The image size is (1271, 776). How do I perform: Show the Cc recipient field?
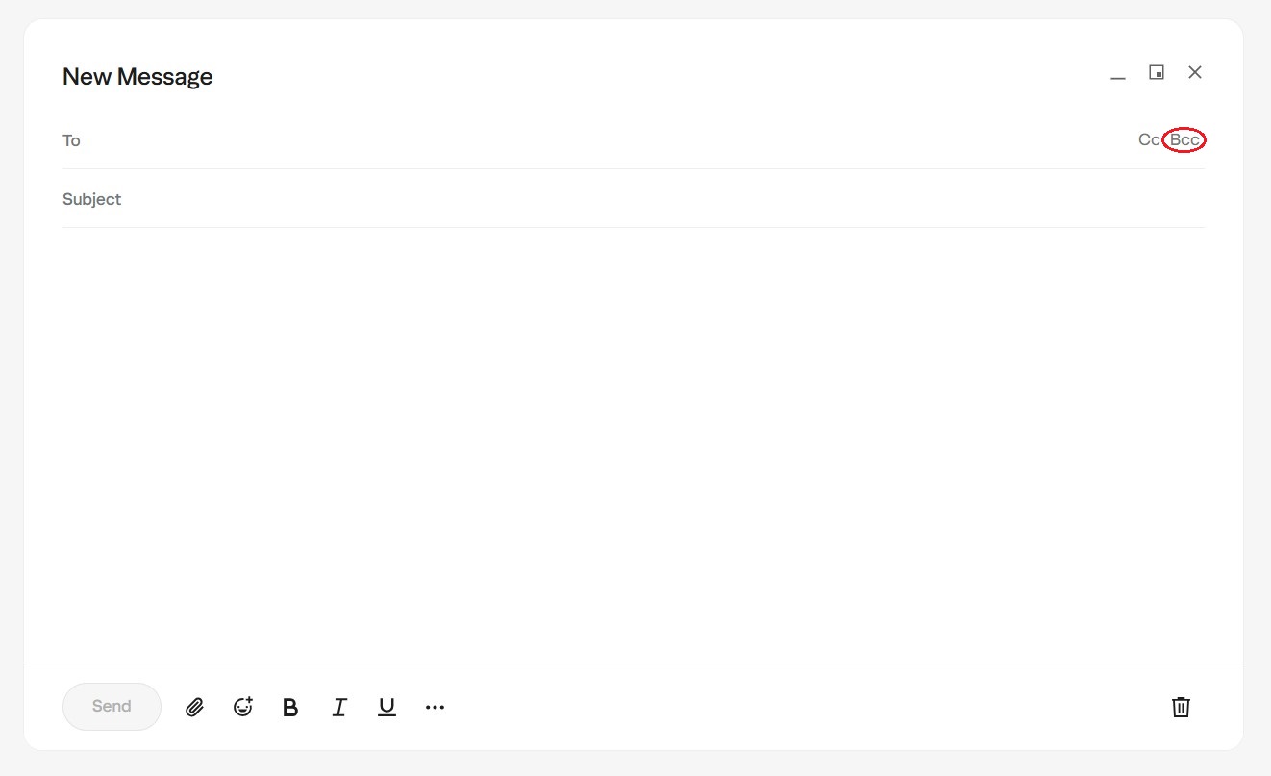pyautogui.click(x=1148, y=140)
